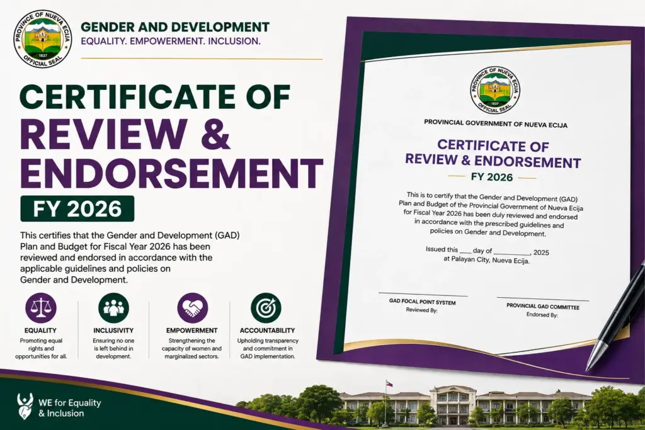Click 'Strengthening the capacity of women' text

point(191,349)
